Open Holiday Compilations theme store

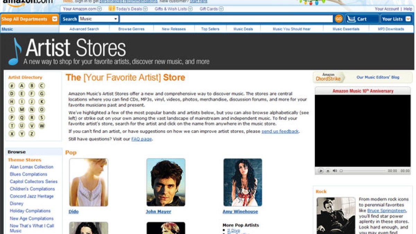[x=30, y=211]
